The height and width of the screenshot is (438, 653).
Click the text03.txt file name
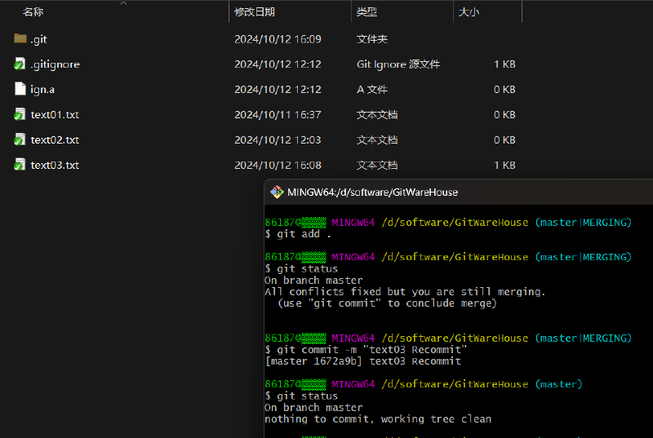[x=55, y=165]
